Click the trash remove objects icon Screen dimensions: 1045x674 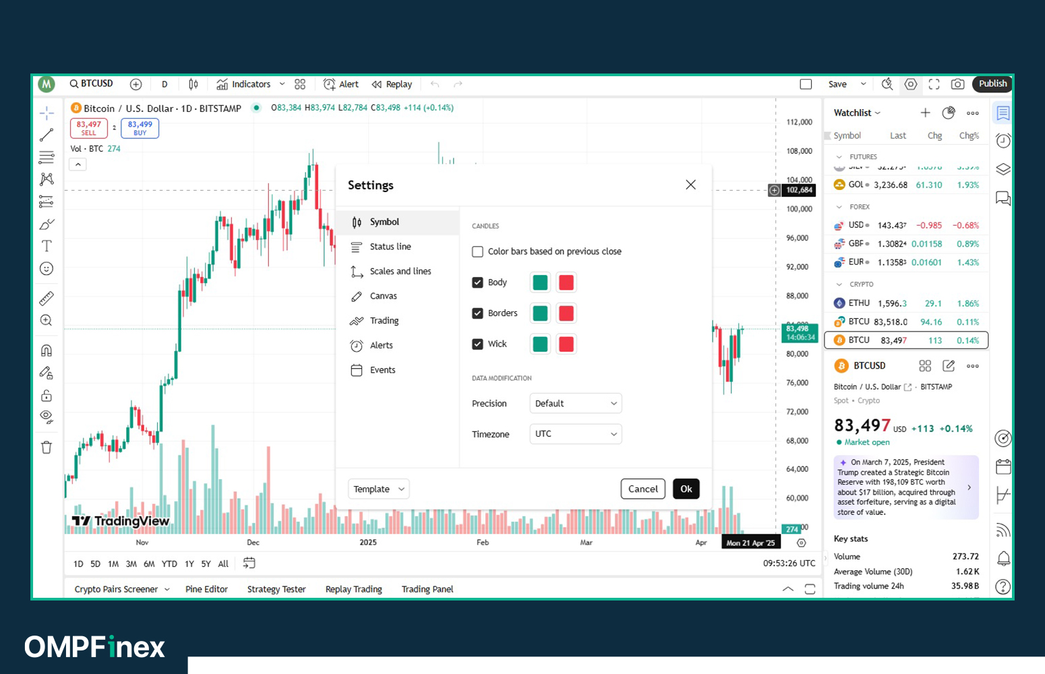(47, 448)
